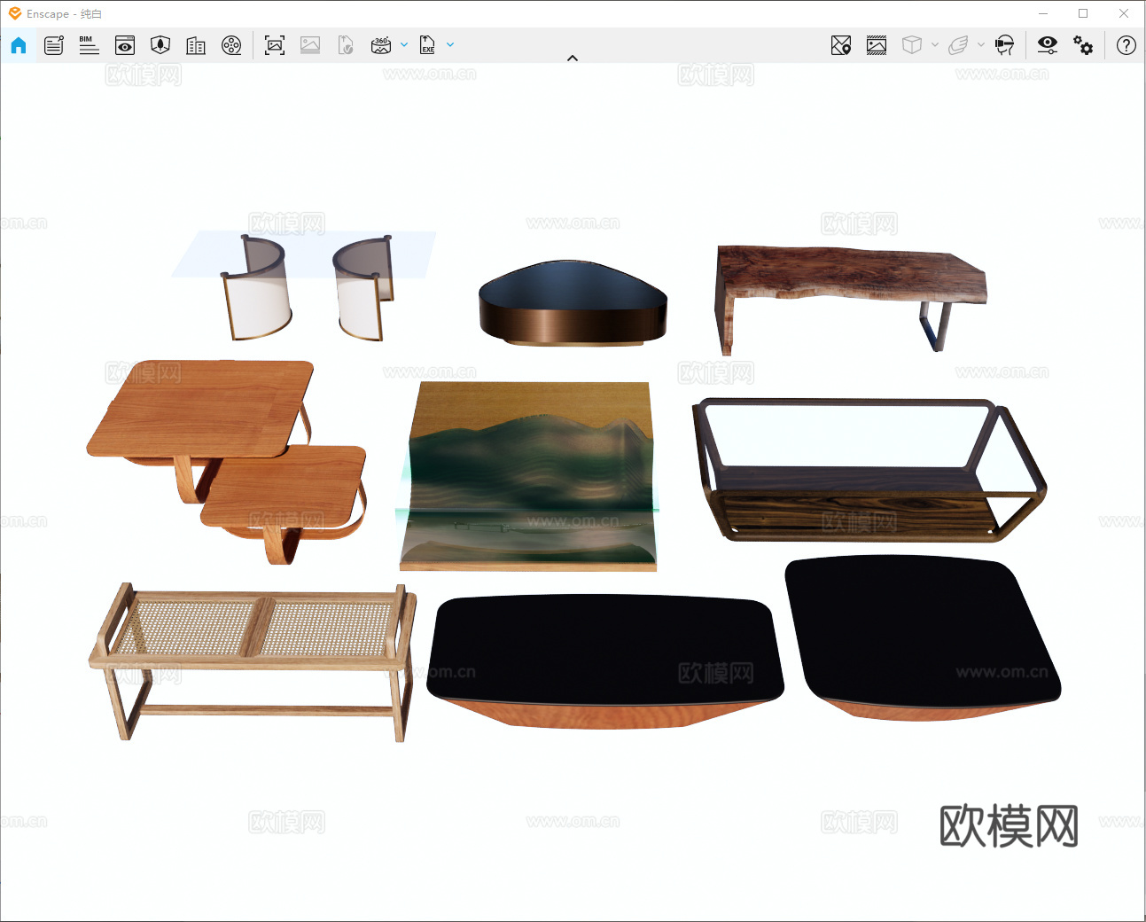Render a 360 panorama using the 360 icon
1146x922 pixels.
pyautogui.click(x=381, y=45)
